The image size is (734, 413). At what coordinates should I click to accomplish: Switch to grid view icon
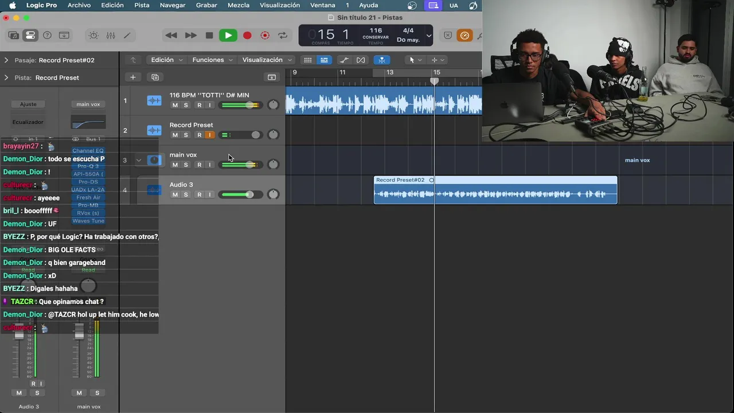click(308, 60)
